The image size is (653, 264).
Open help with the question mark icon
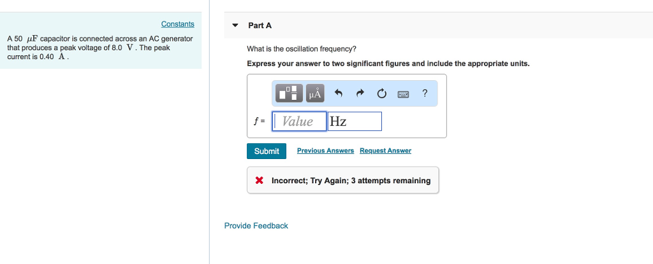[425, 94]
